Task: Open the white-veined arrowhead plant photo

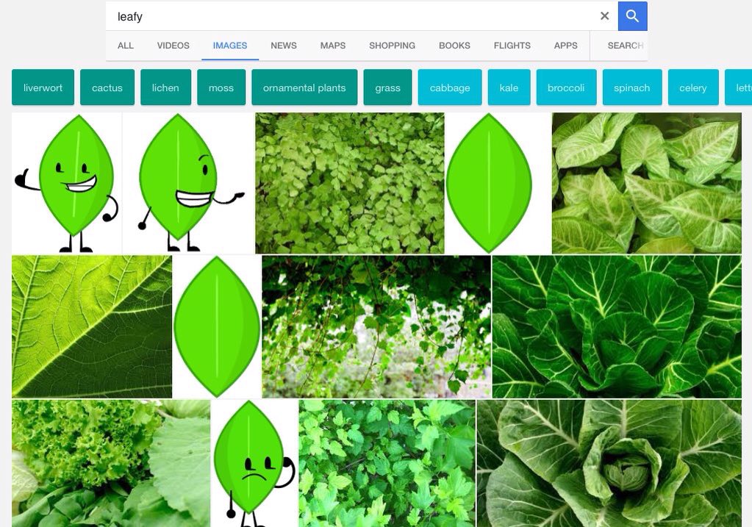Action: [x=646, y=183]
